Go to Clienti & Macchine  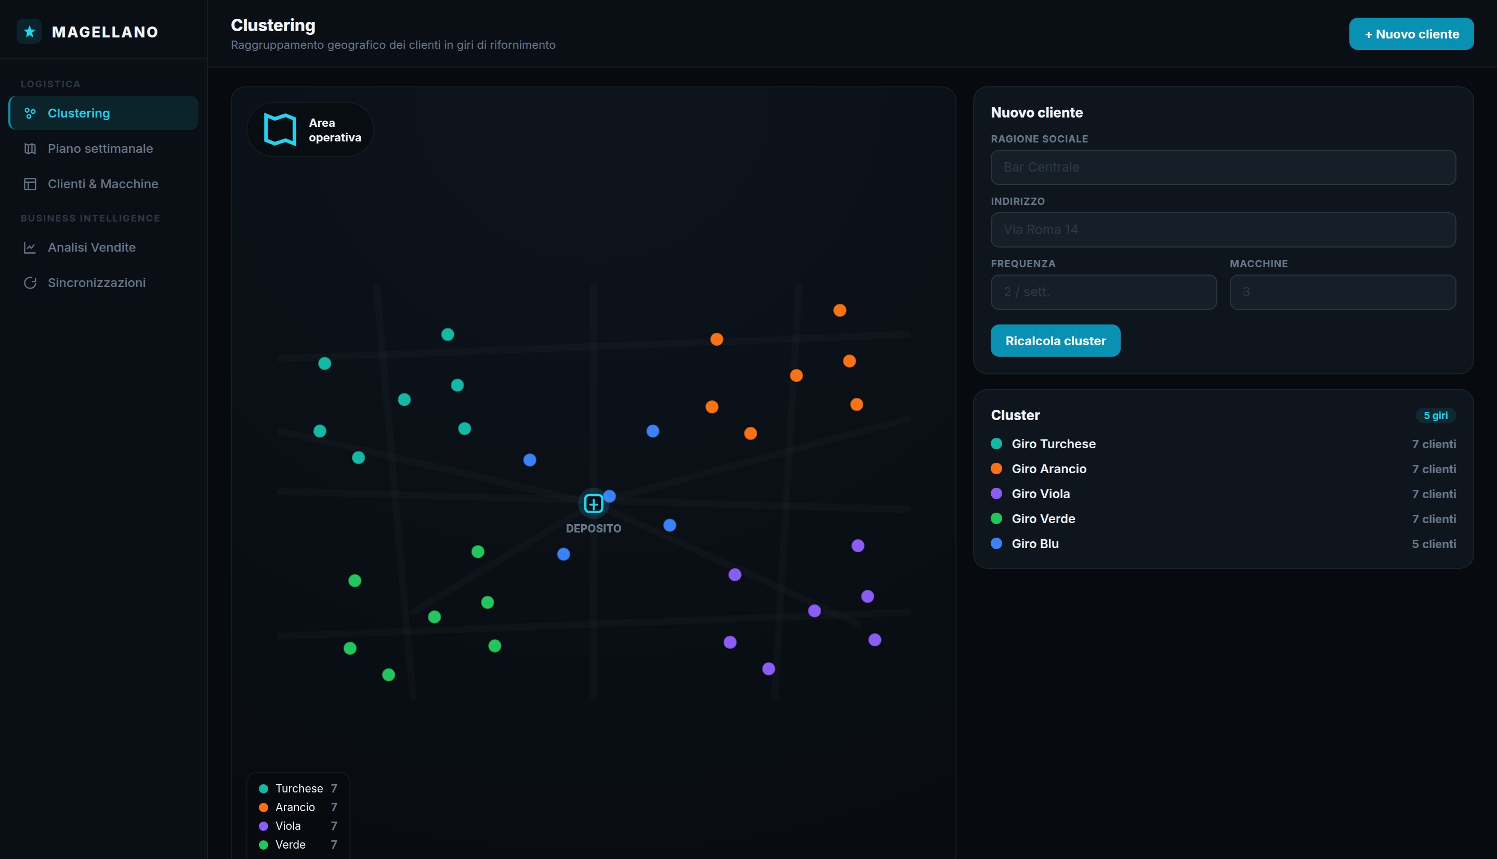tap(104, 184)
